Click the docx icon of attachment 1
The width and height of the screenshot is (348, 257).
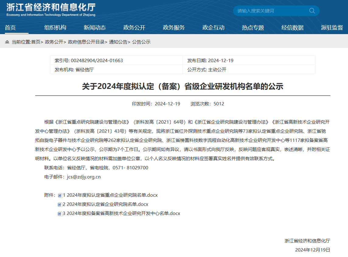click(60, 195)
